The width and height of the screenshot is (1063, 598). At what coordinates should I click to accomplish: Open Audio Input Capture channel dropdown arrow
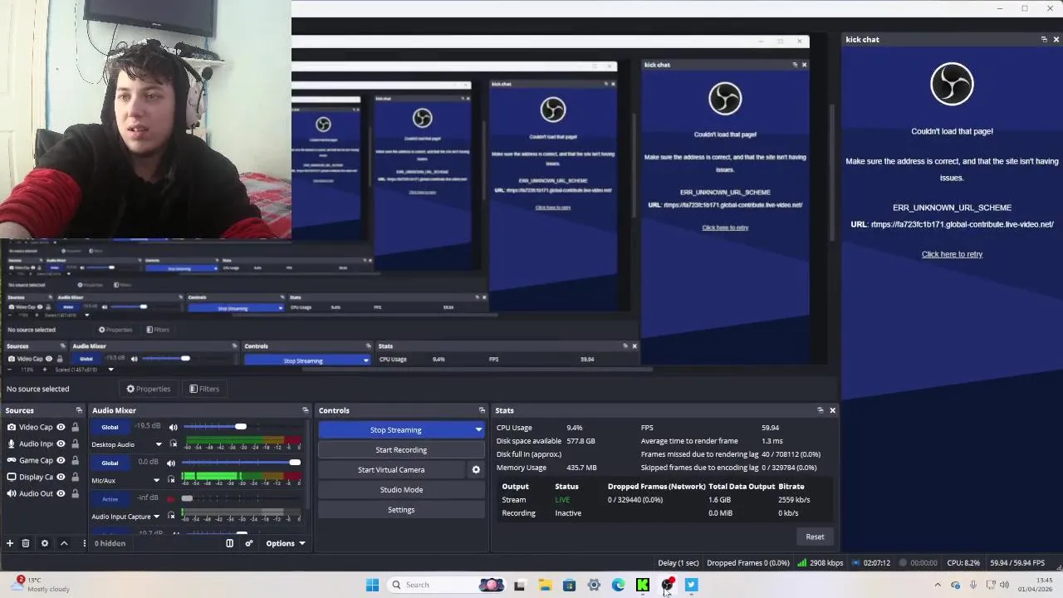tap(156, 516)
